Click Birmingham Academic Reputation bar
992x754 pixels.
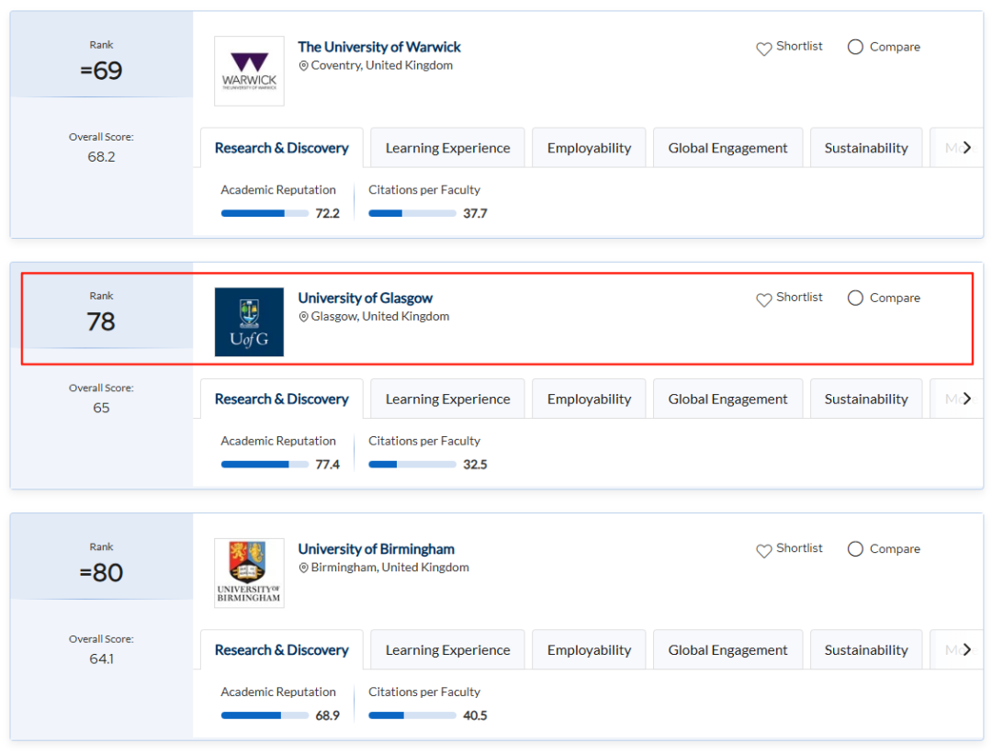pyautogui.click(x=265, y=715)
